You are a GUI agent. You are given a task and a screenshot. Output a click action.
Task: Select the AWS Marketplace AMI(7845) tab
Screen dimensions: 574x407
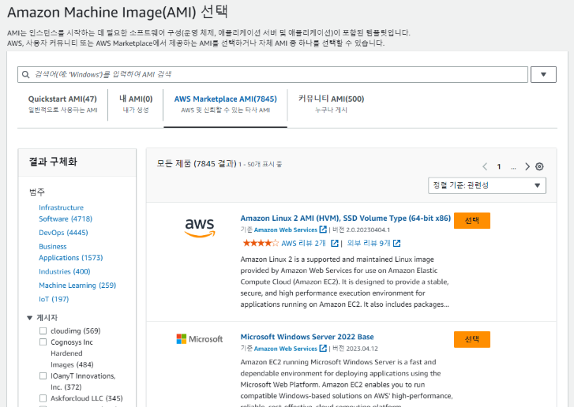(x=226, y=104)
